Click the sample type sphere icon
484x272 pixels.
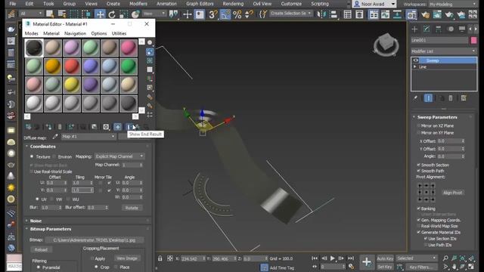[150, 42]
